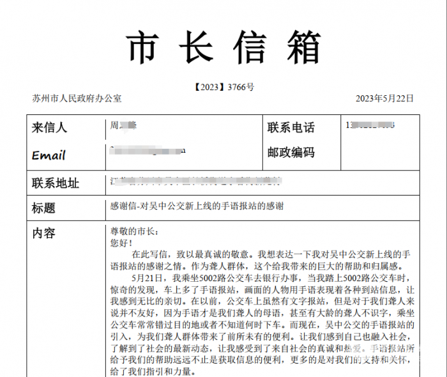This screenshot has height=377, width=447.
Task: Click the email address field beside Email
Action: click(148, 150)
